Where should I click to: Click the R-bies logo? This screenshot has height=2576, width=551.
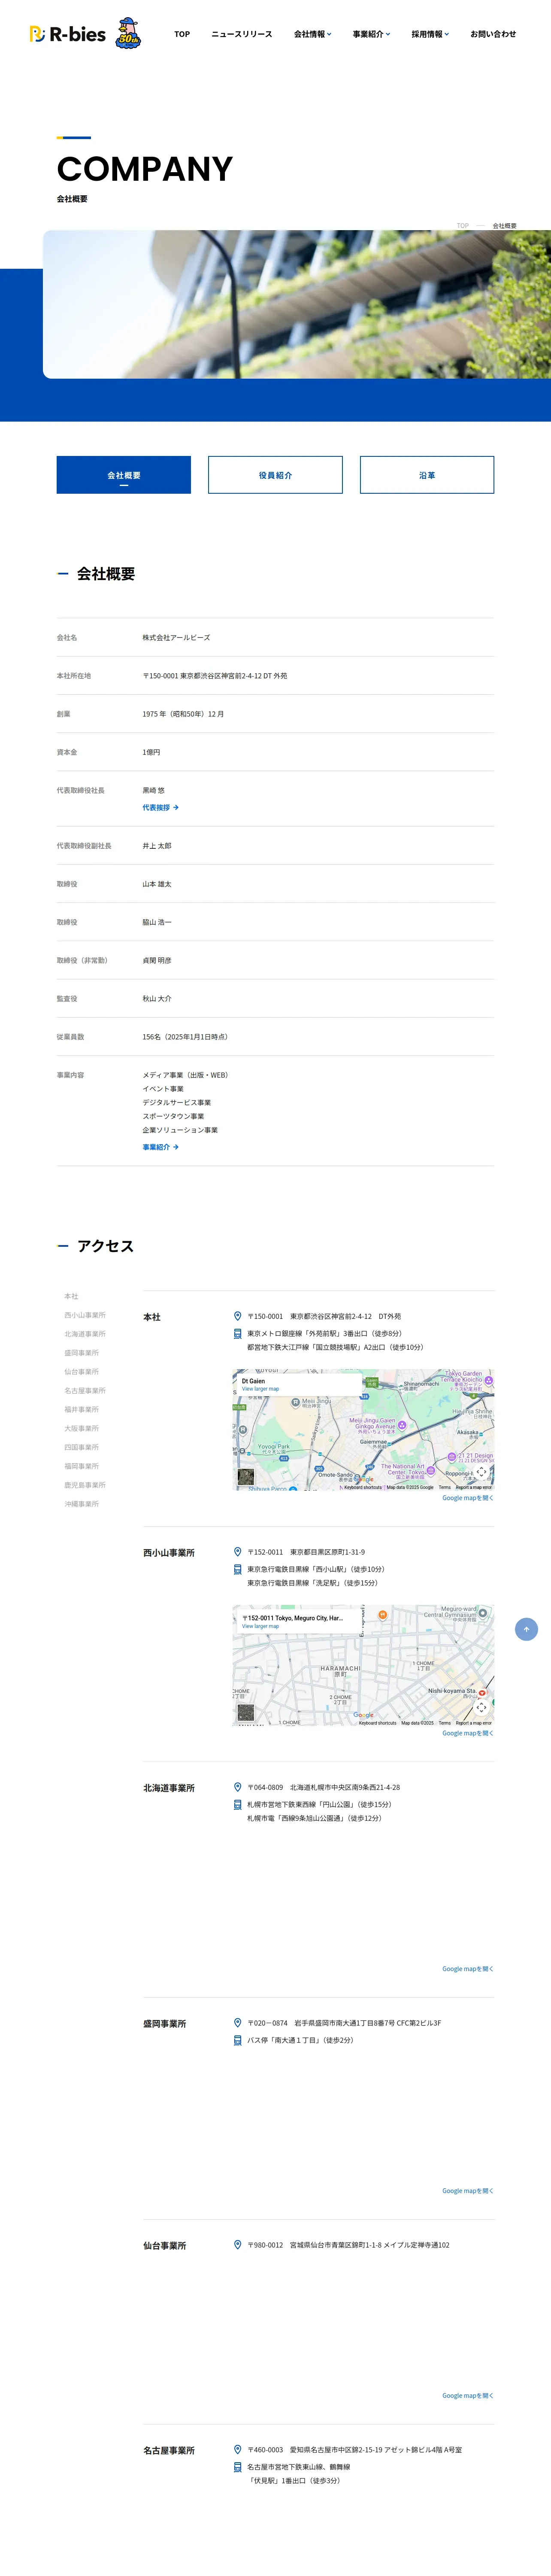point(68,34)
